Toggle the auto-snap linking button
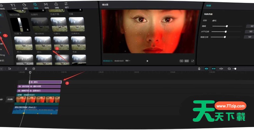 click(x=214, y=68)
